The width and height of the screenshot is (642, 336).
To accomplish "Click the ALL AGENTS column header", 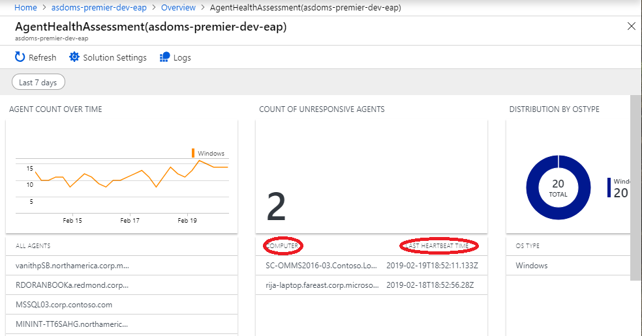I will (33, 245).
